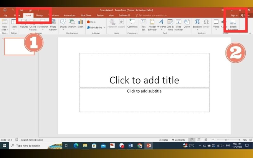Image resolution: width=253 pixels, height=158 pixels.
Task: Insert a Hyperlink
Action: point(112,24)
